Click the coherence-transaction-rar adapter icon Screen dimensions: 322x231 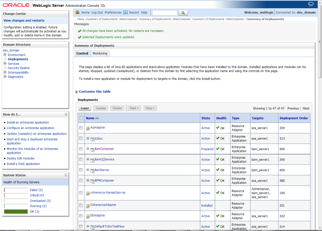pos(88,194)
